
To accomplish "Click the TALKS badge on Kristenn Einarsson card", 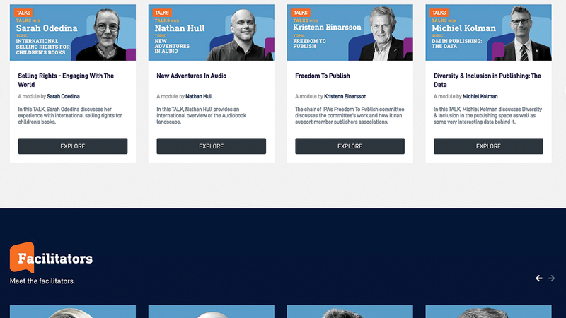I will pos(301,13).
